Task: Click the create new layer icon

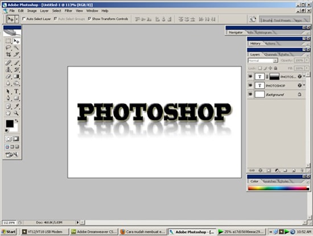Action: tap(294, 171)
